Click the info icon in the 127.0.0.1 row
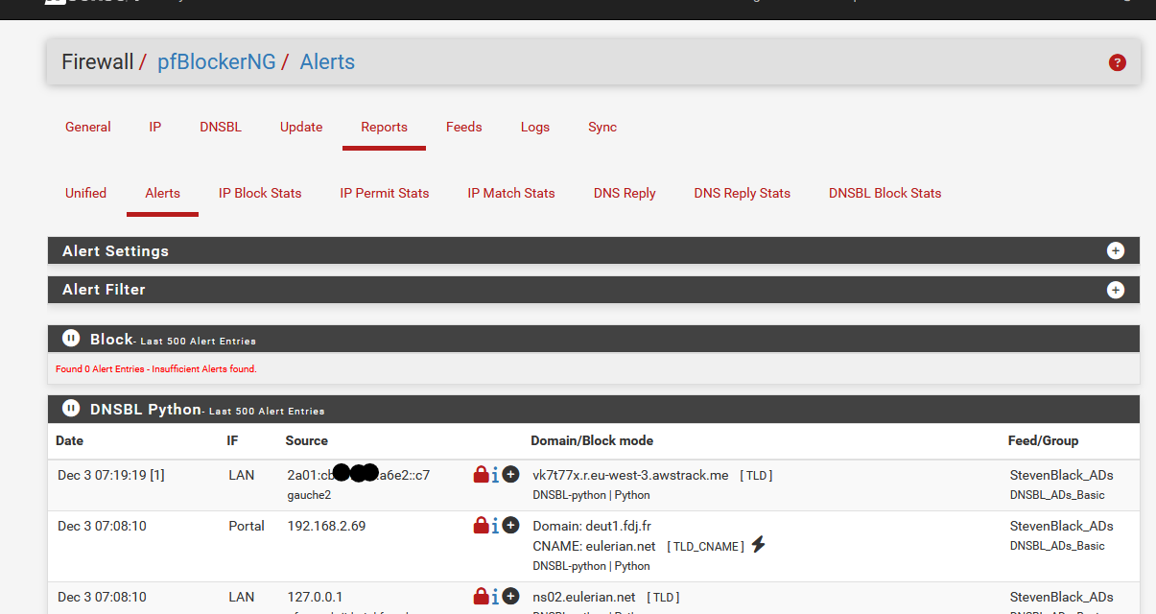The height and width of the screenshot is (614, 1156). (x=495, y=597)
